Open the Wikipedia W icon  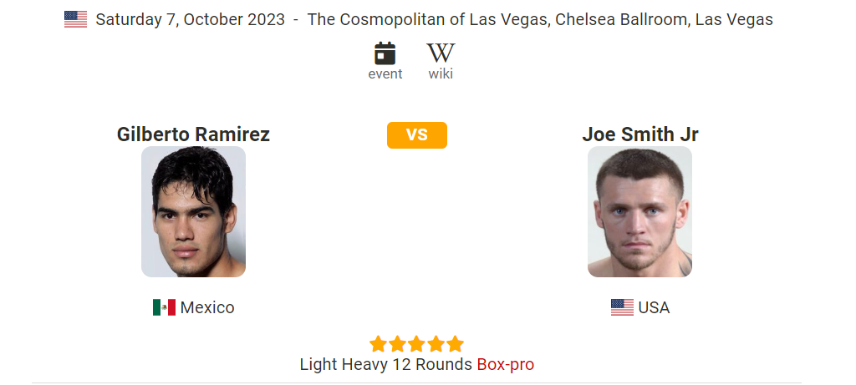pyautogui.click(x=441, y=53)
